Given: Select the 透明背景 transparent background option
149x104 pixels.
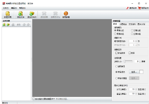Looking at the screenshot, I should click(116, 67).
